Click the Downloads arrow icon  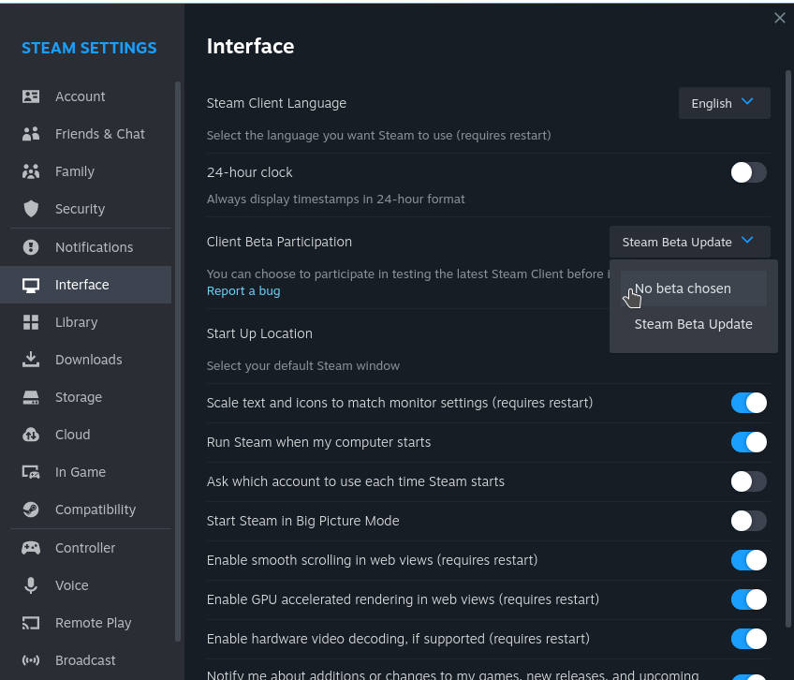tap(31, 360)
